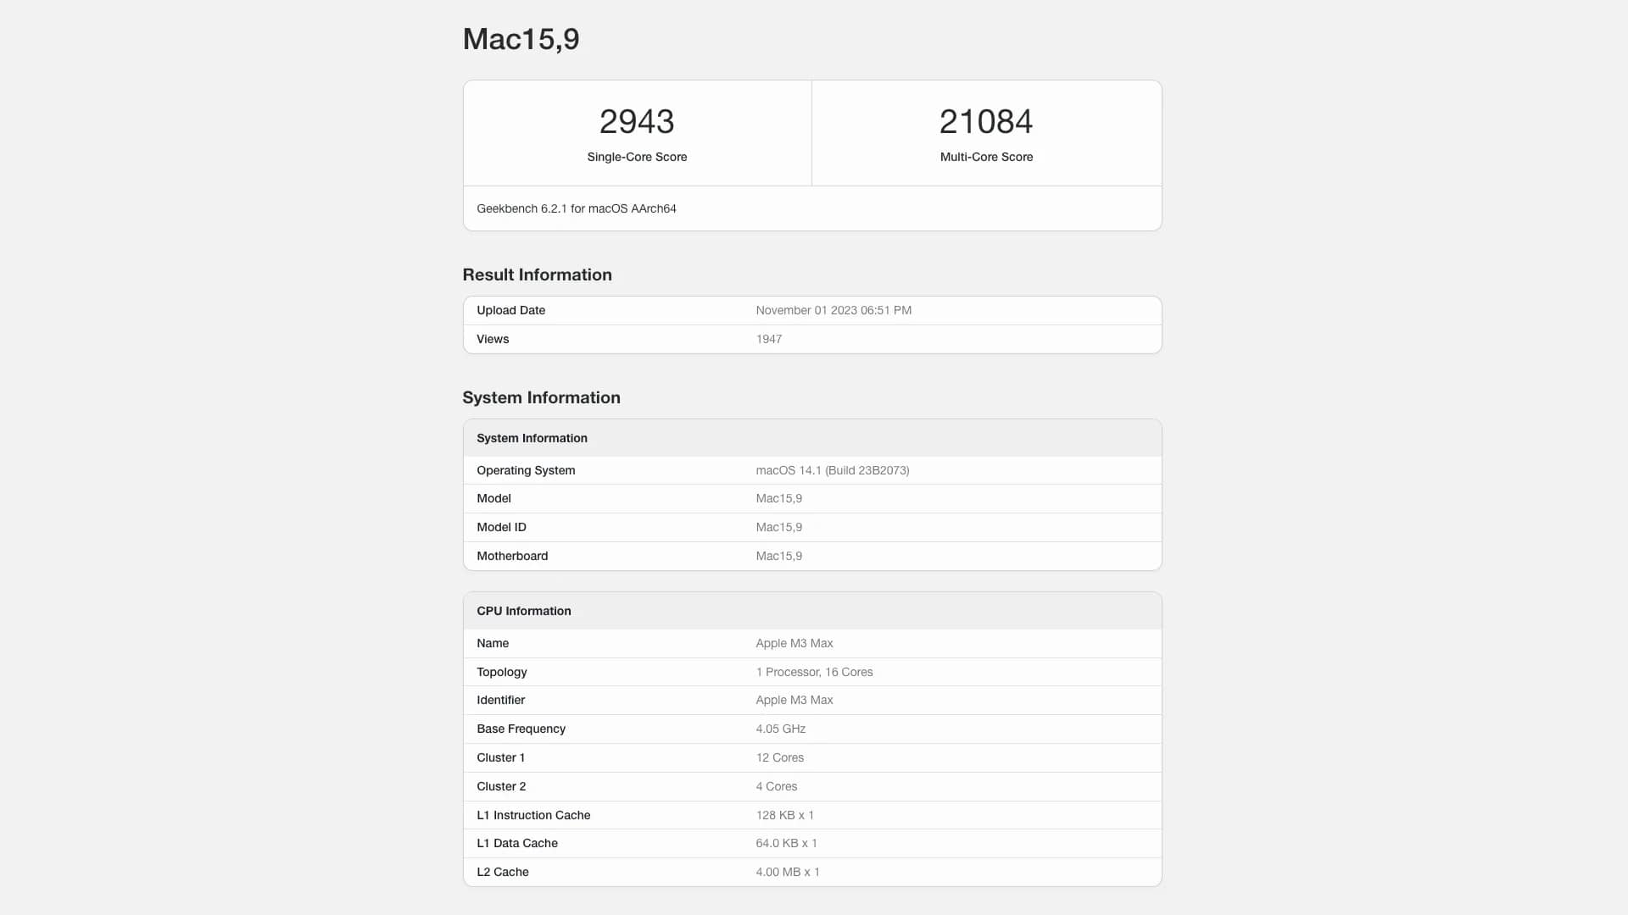Screen dimensions: 1628x915
Task: Click the L1 Instruction Cache row label
Action: (533, 815)
